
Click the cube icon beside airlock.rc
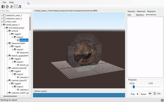18,40
